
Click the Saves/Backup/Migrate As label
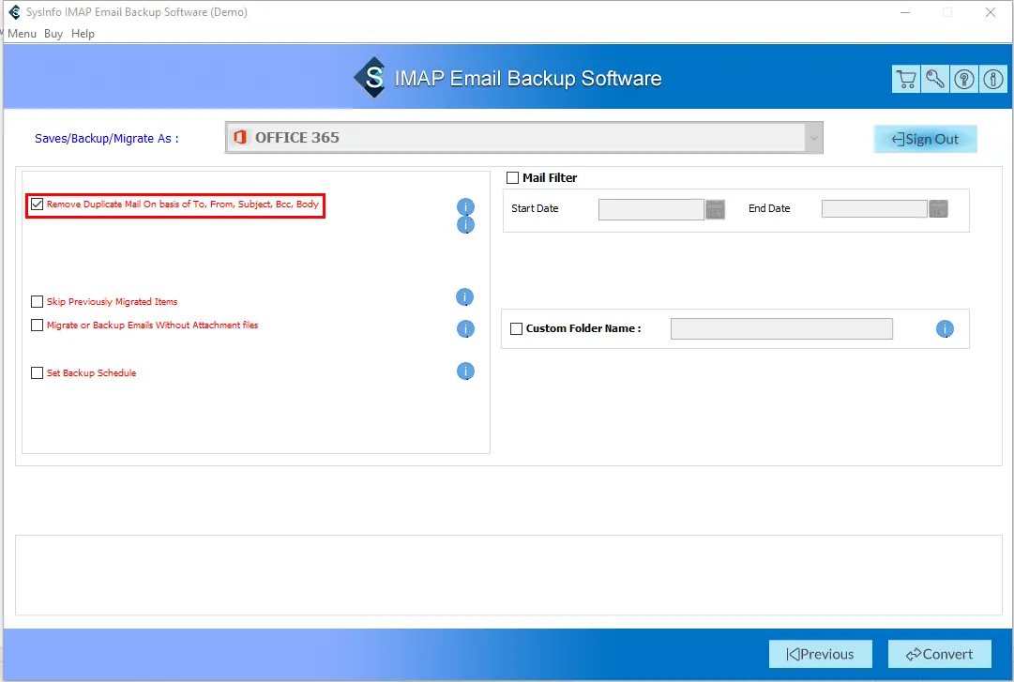click(107, 138)
